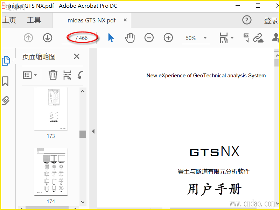Click thumbnail panel scroll up arrow

pos(83,91)
